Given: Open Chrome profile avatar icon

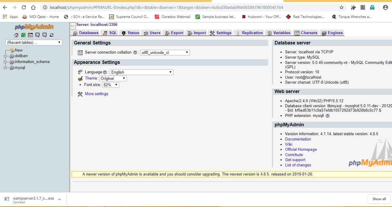Looking at the screenshot, I should coord(385,7).
